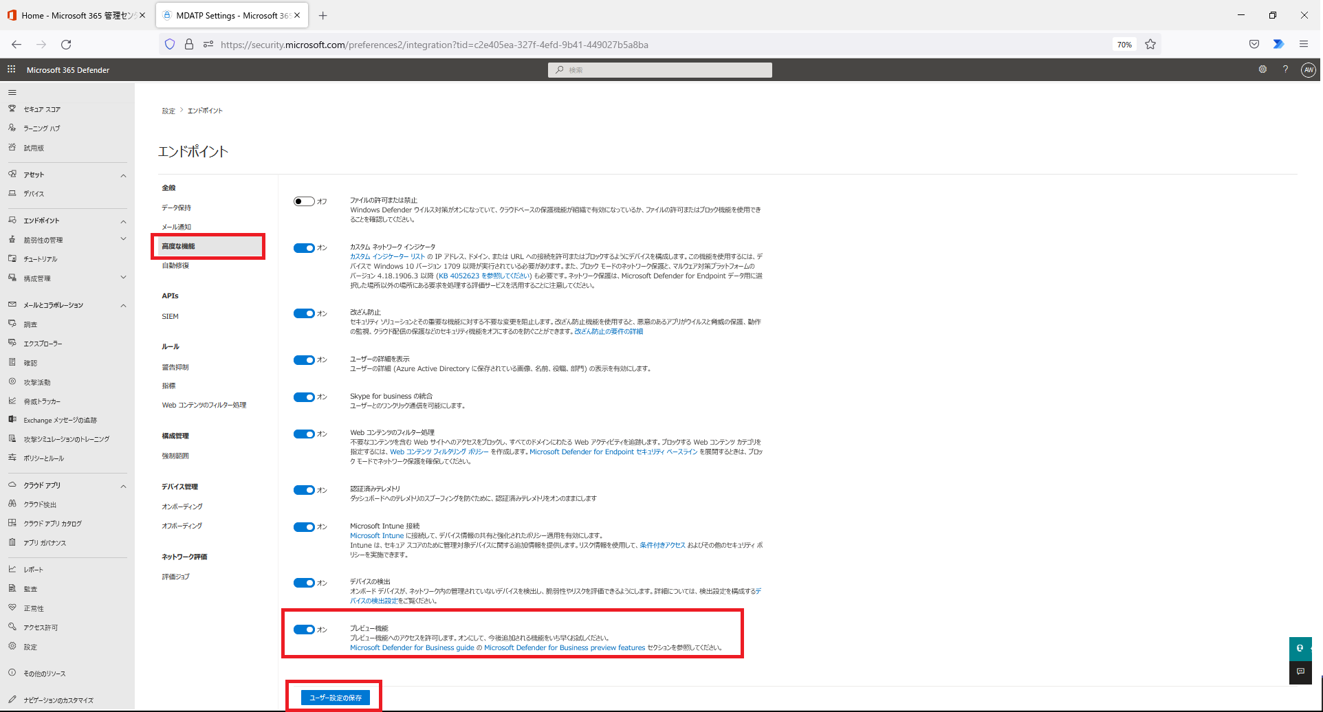Screen dimensions: 1323x712
Task: Open the help question mark icon
Action: (x=1285, y=69)
